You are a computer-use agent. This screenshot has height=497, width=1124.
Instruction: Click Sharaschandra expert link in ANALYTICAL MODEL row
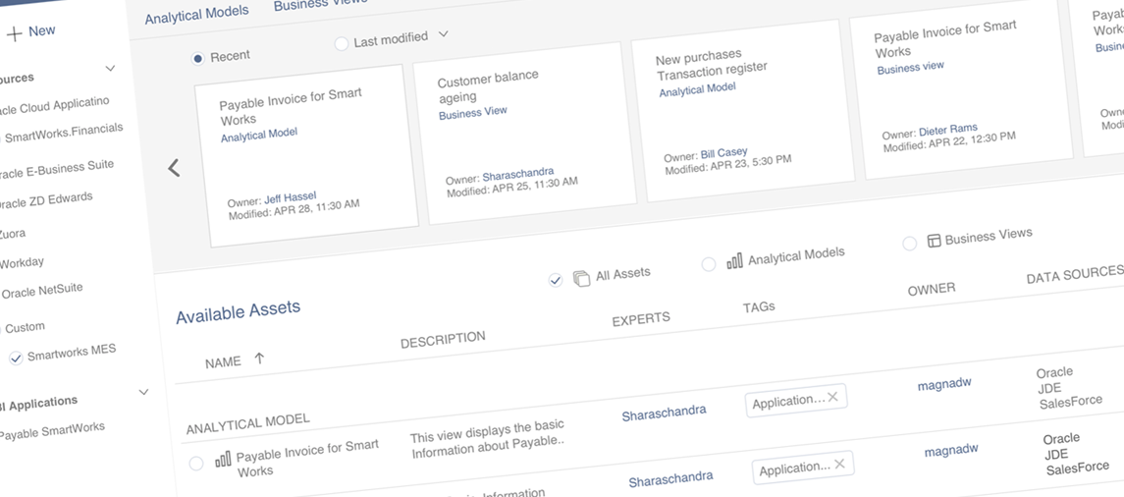(664, 414)
